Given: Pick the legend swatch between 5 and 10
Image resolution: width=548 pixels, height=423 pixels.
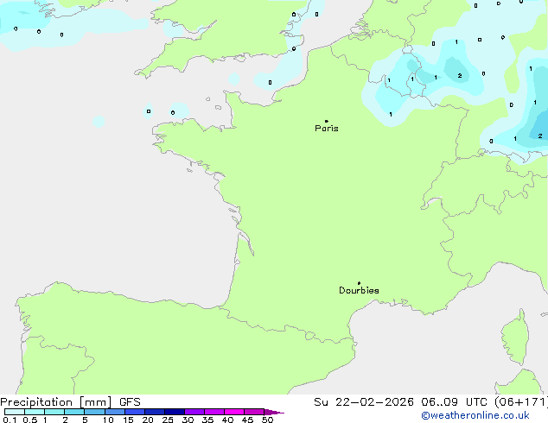Looking at the screenshot, I should (95, 412).
